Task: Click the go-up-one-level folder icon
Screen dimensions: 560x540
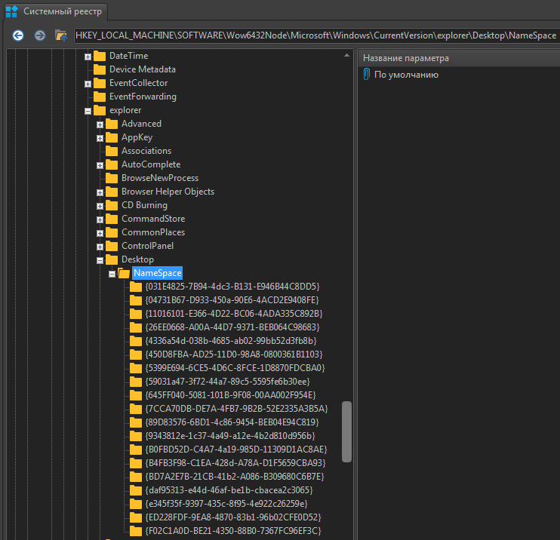Action: click(61, 35)
